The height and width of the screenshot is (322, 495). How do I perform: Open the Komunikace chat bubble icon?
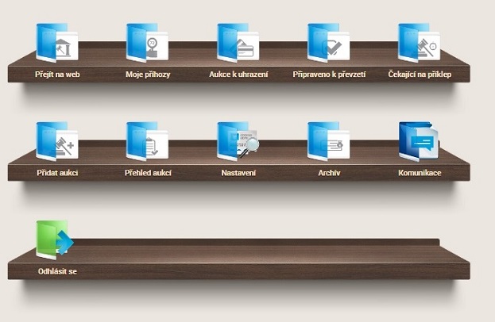click(418, 140)
